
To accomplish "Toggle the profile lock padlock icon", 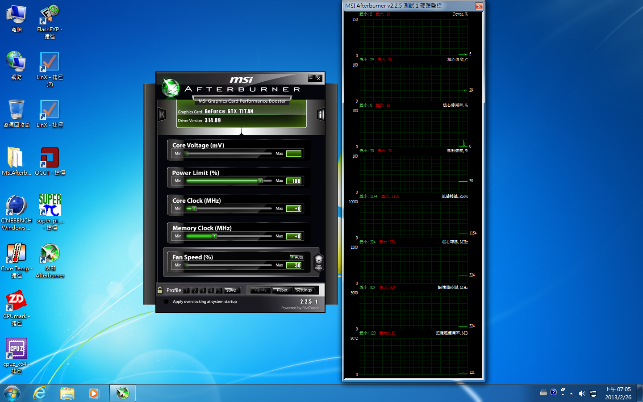I will coord(160,290).
